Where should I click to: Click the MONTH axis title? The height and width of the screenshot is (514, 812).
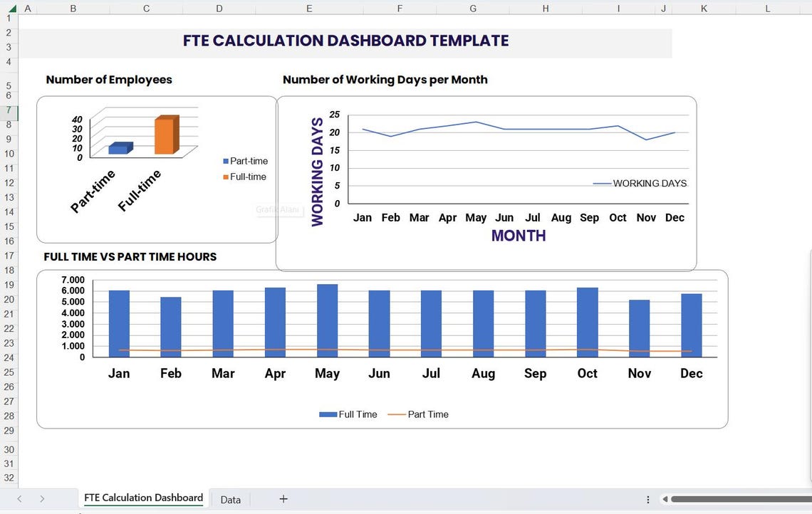pos(518,236)
